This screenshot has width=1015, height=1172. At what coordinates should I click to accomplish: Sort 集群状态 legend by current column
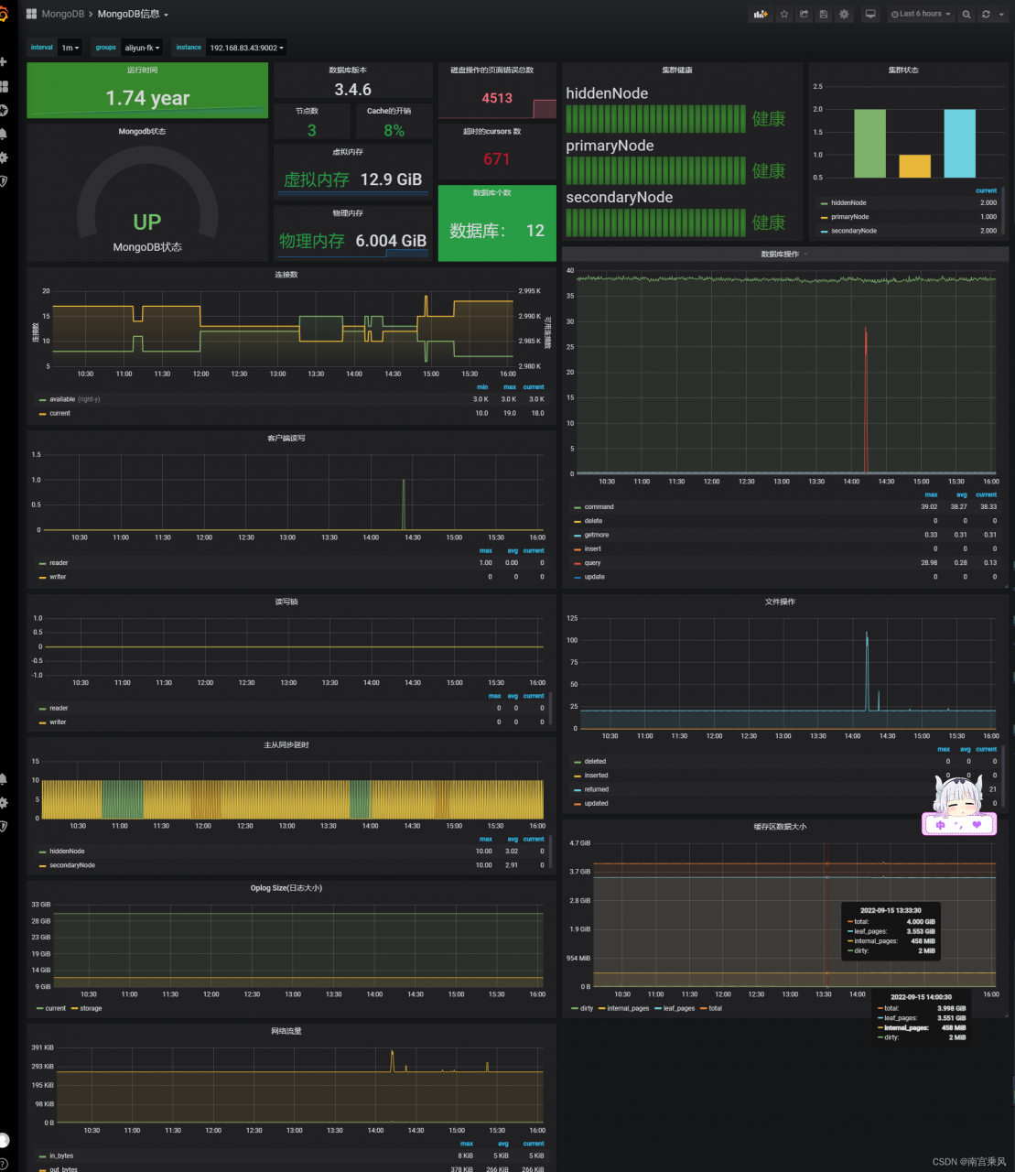click(x=986, y=190)
